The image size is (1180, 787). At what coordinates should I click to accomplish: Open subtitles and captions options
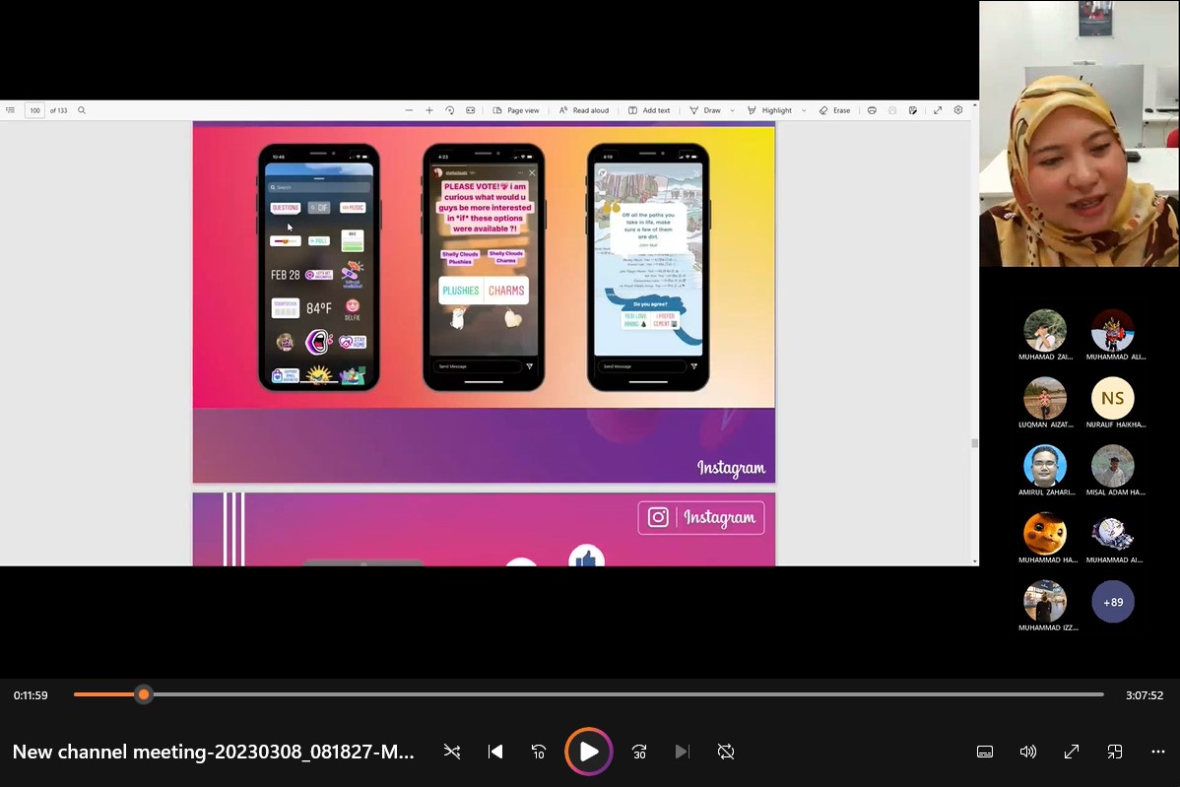pyautogui.click(x=984, y=752)
